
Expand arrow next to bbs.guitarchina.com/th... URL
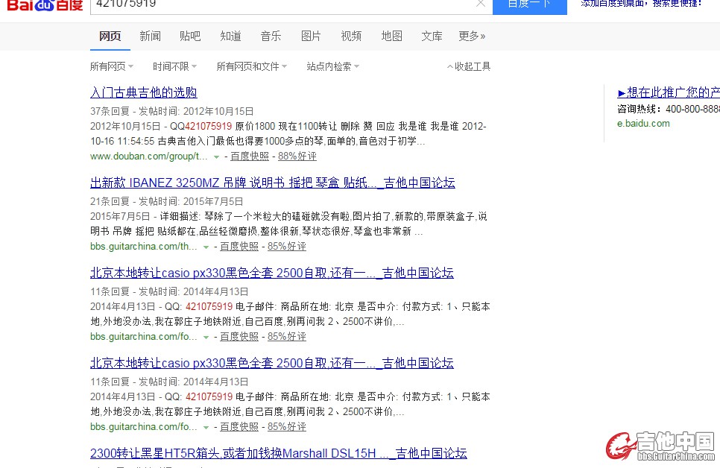pos(206,247)
